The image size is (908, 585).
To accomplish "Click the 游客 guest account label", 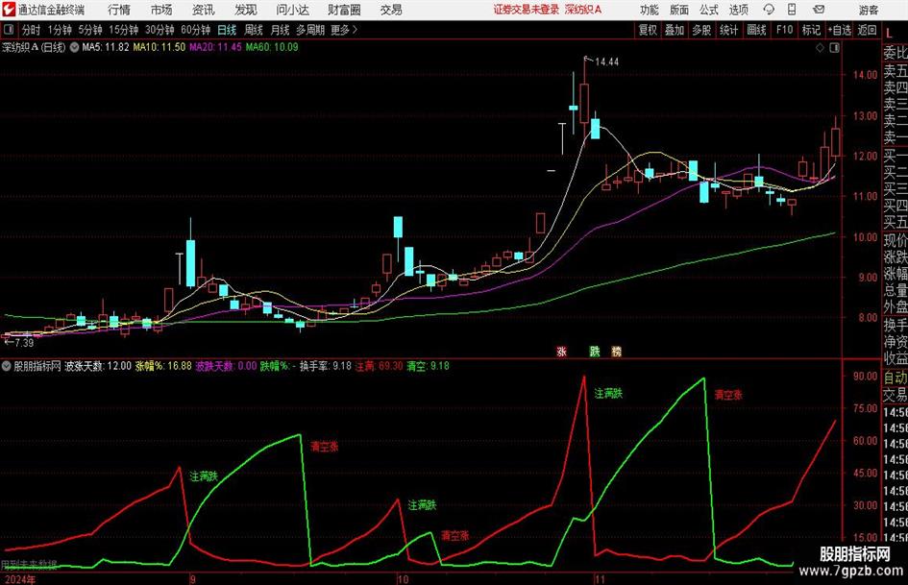I will coord(868,10).
